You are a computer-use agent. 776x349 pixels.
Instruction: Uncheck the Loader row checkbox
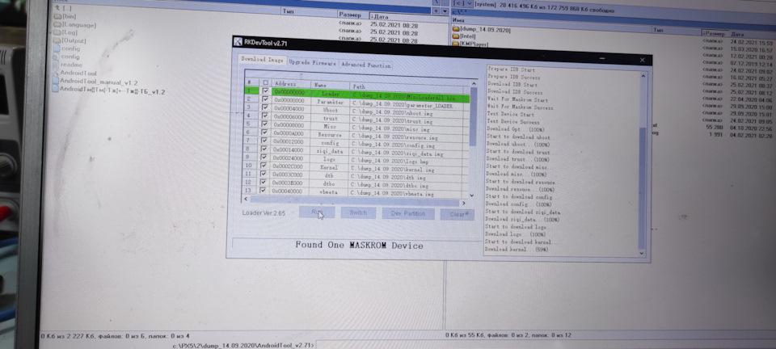(x=266, y=91)
